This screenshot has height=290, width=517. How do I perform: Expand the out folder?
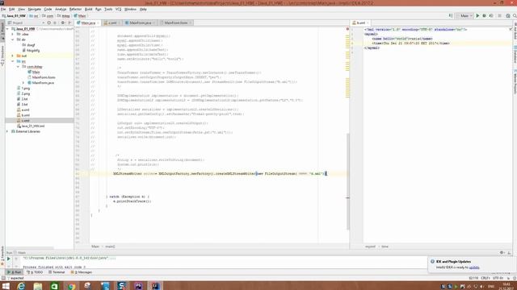click(x=13, y=56)
